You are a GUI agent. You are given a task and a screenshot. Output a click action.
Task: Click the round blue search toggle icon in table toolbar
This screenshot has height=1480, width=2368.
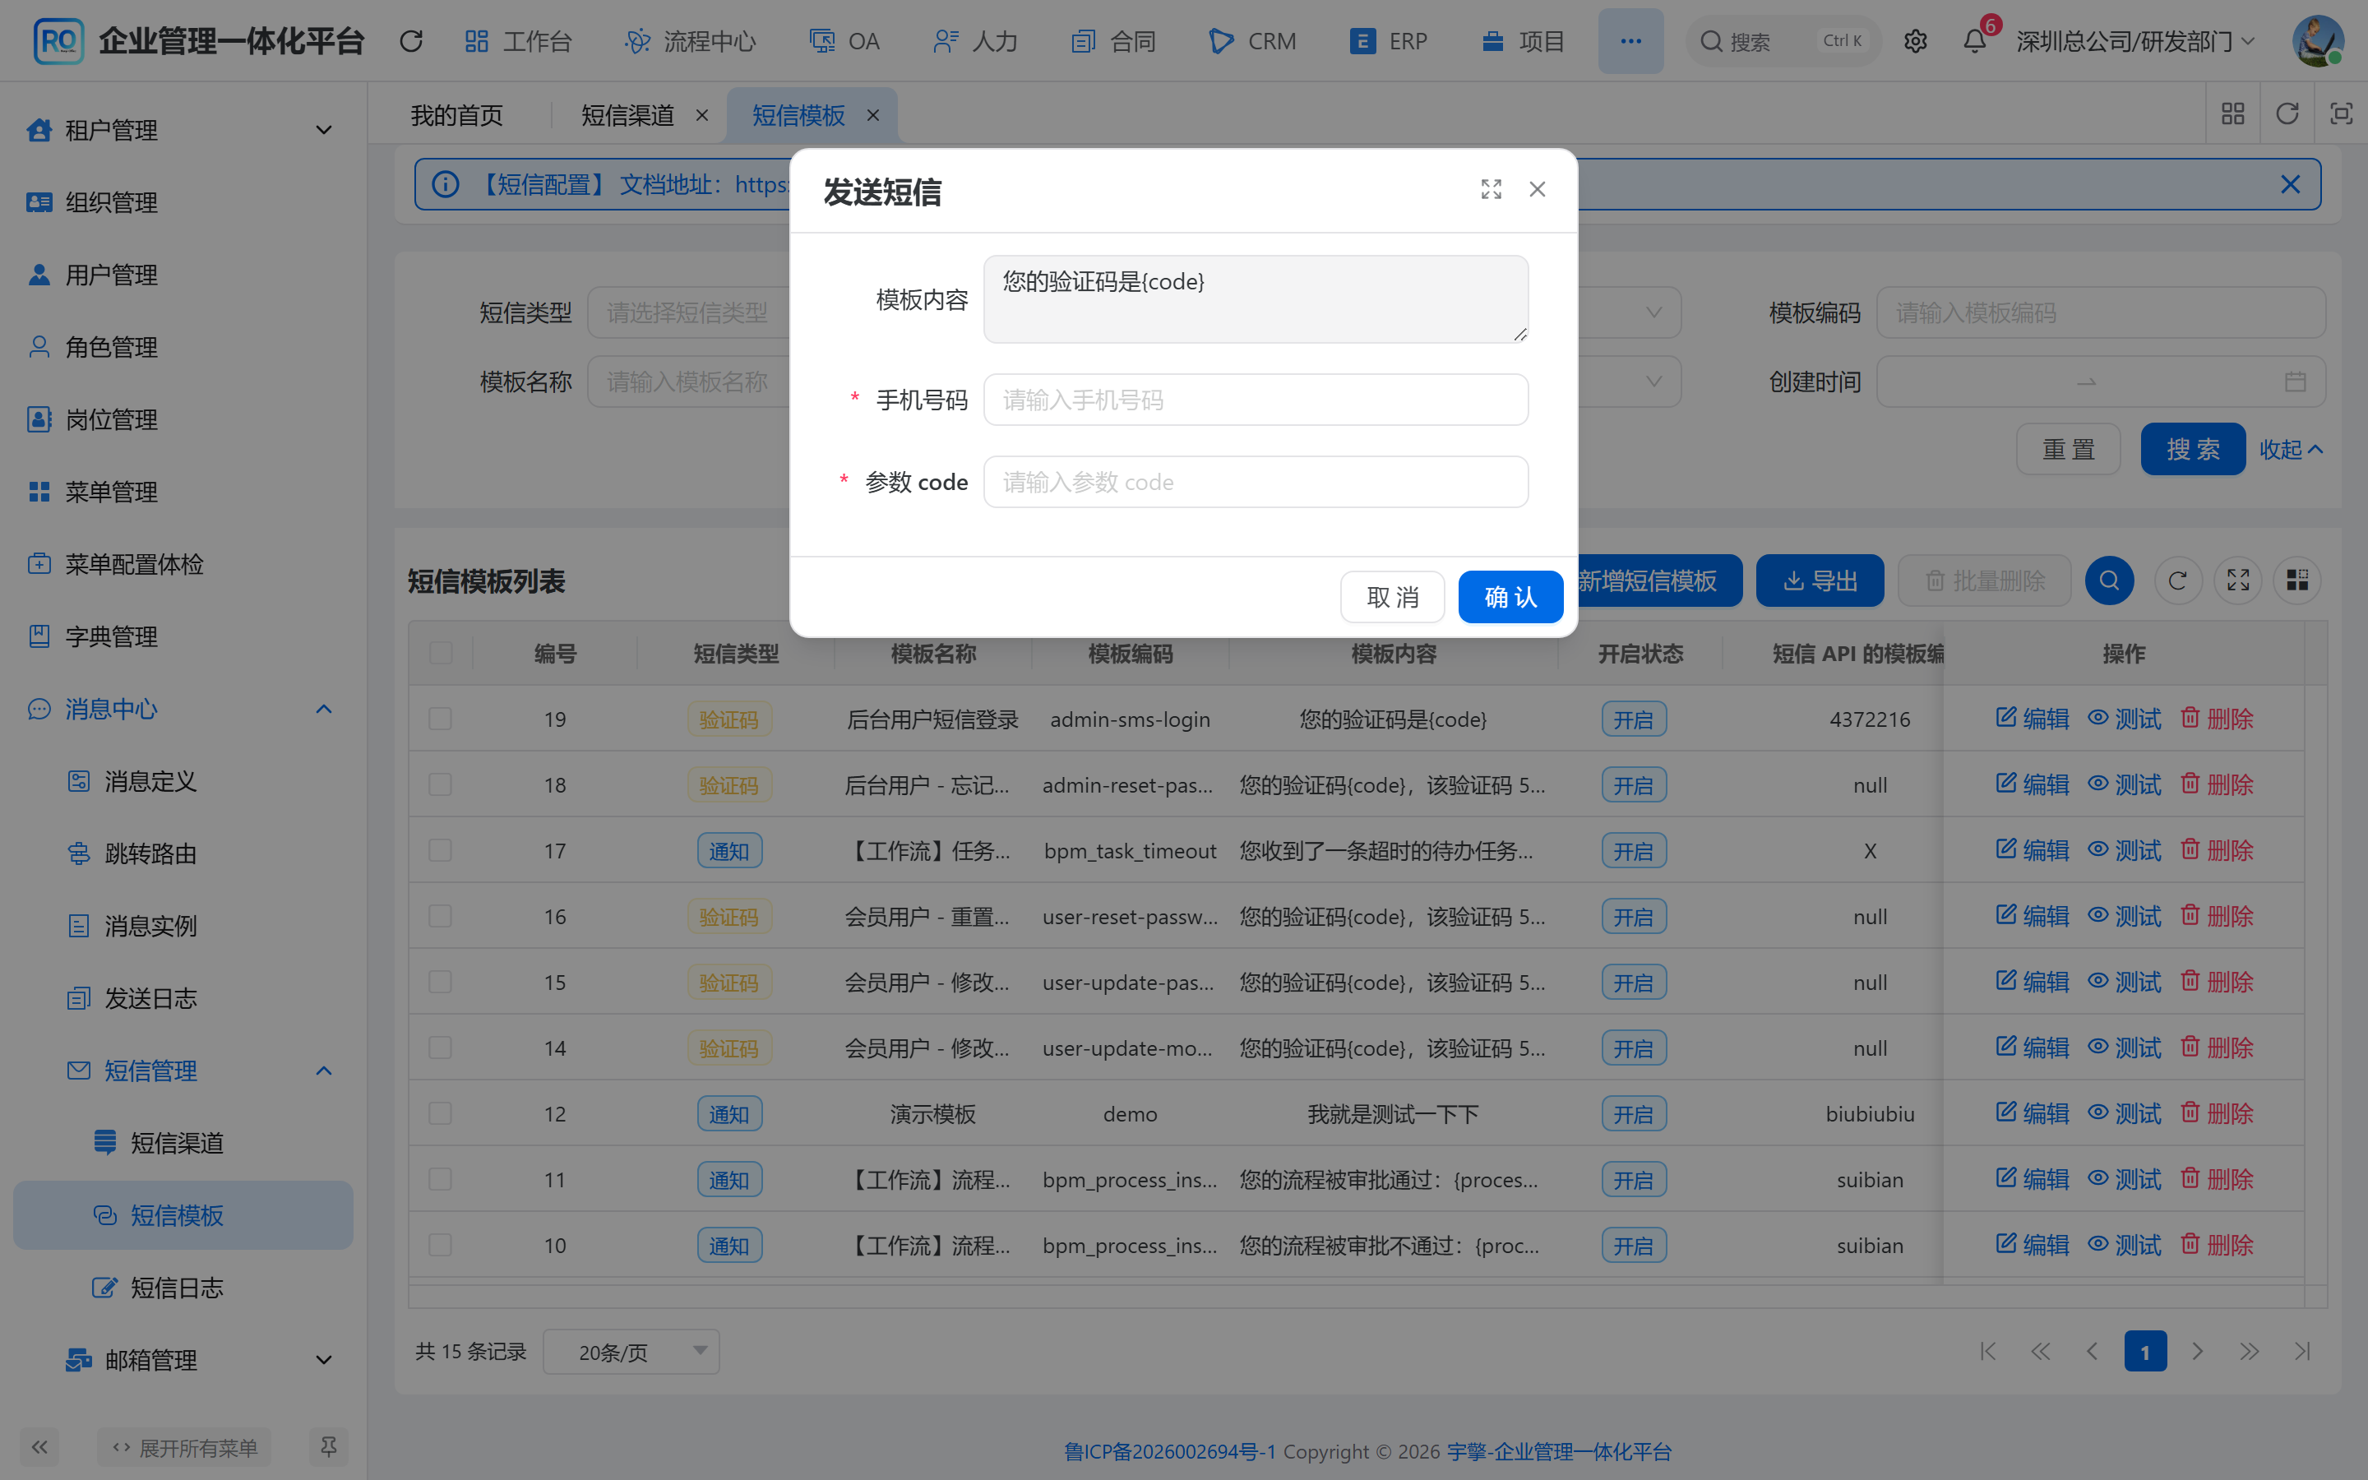click(x=2109, y=580)
